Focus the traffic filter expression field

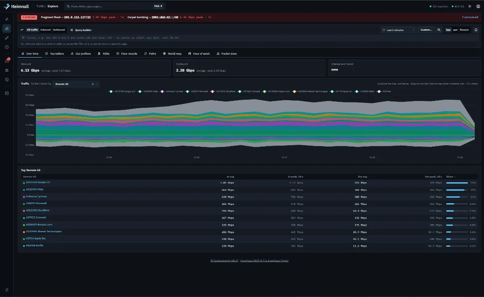pos(250,37)
